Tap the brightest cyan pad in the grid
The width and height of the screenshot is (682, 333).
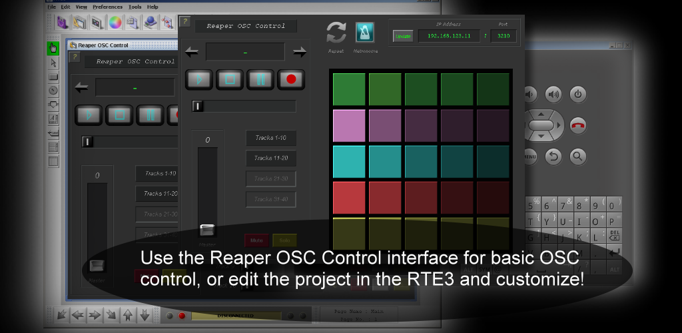(349, 162)
